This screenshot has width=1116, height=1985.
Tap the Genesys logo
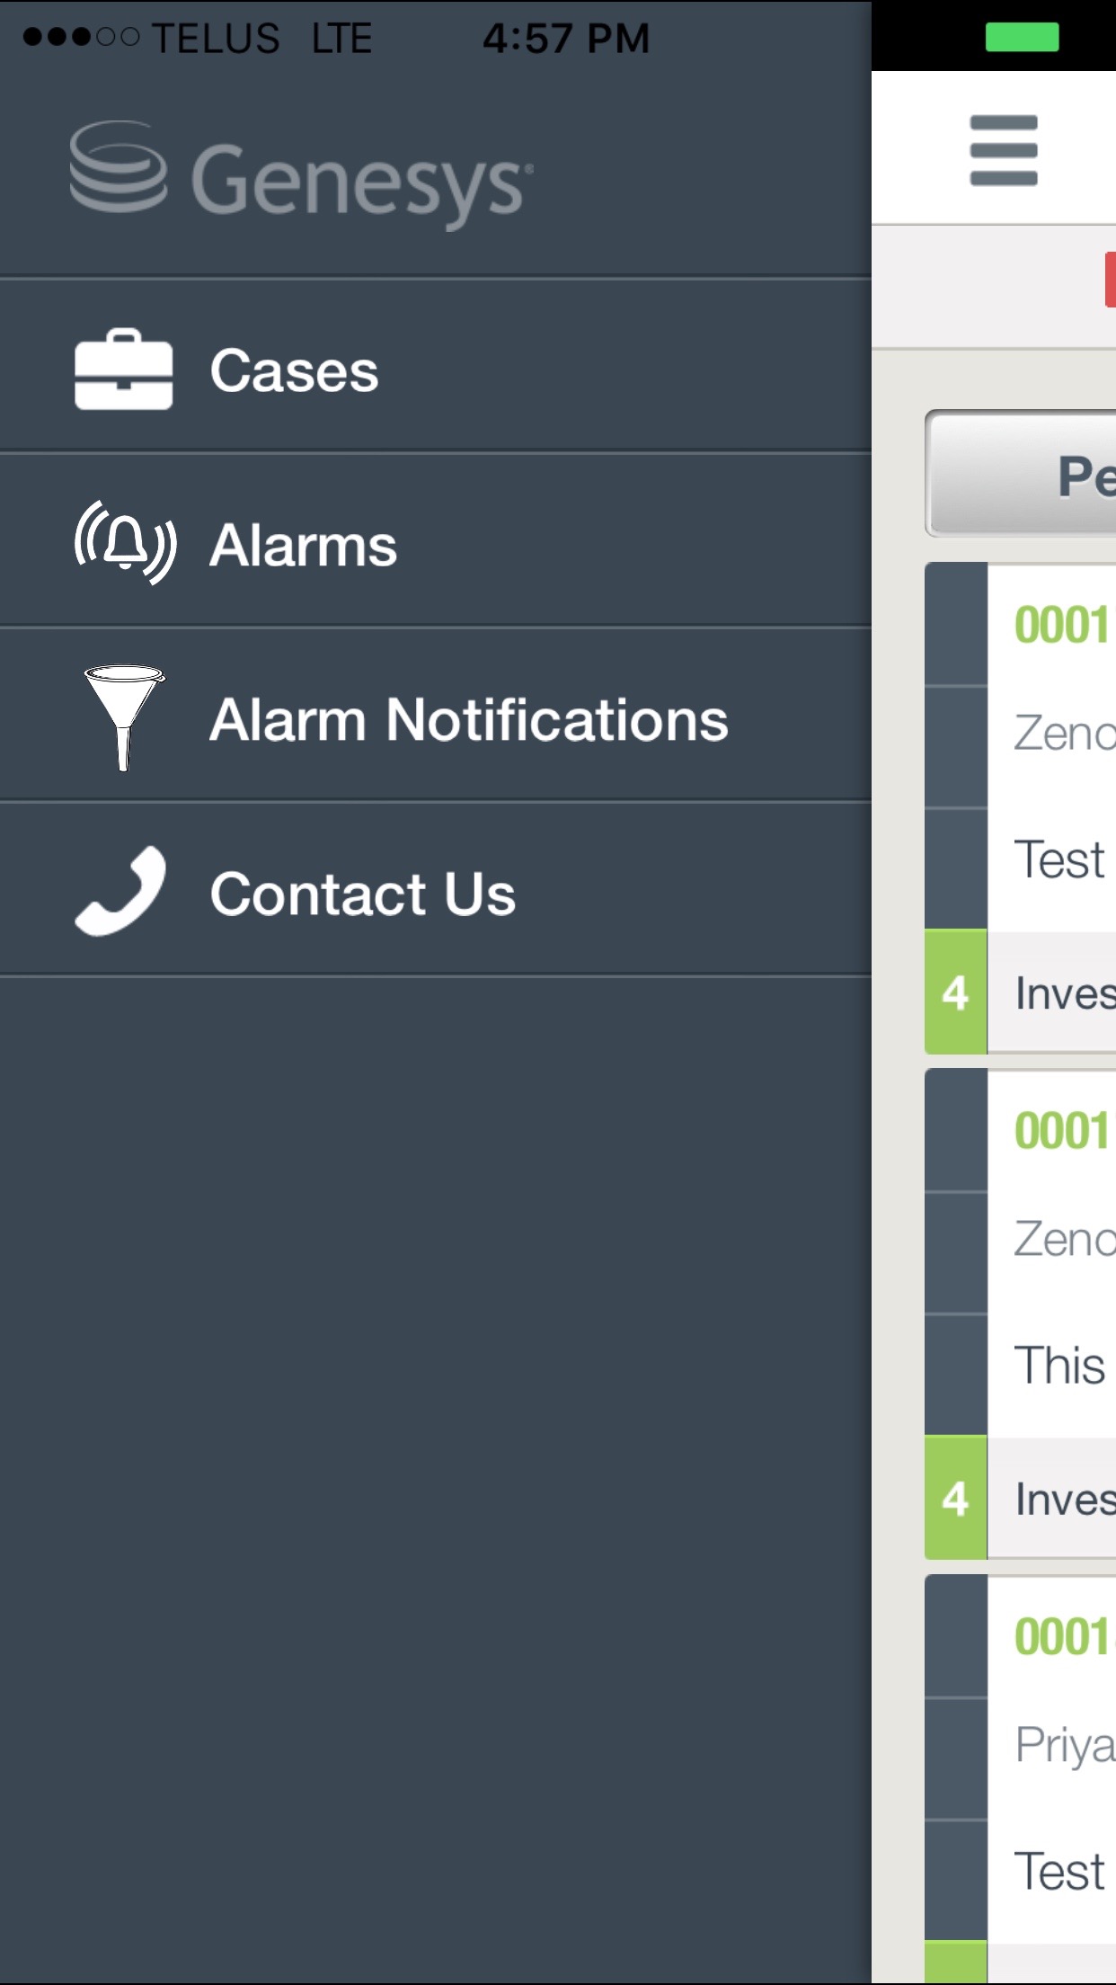[x=301, y=175]
